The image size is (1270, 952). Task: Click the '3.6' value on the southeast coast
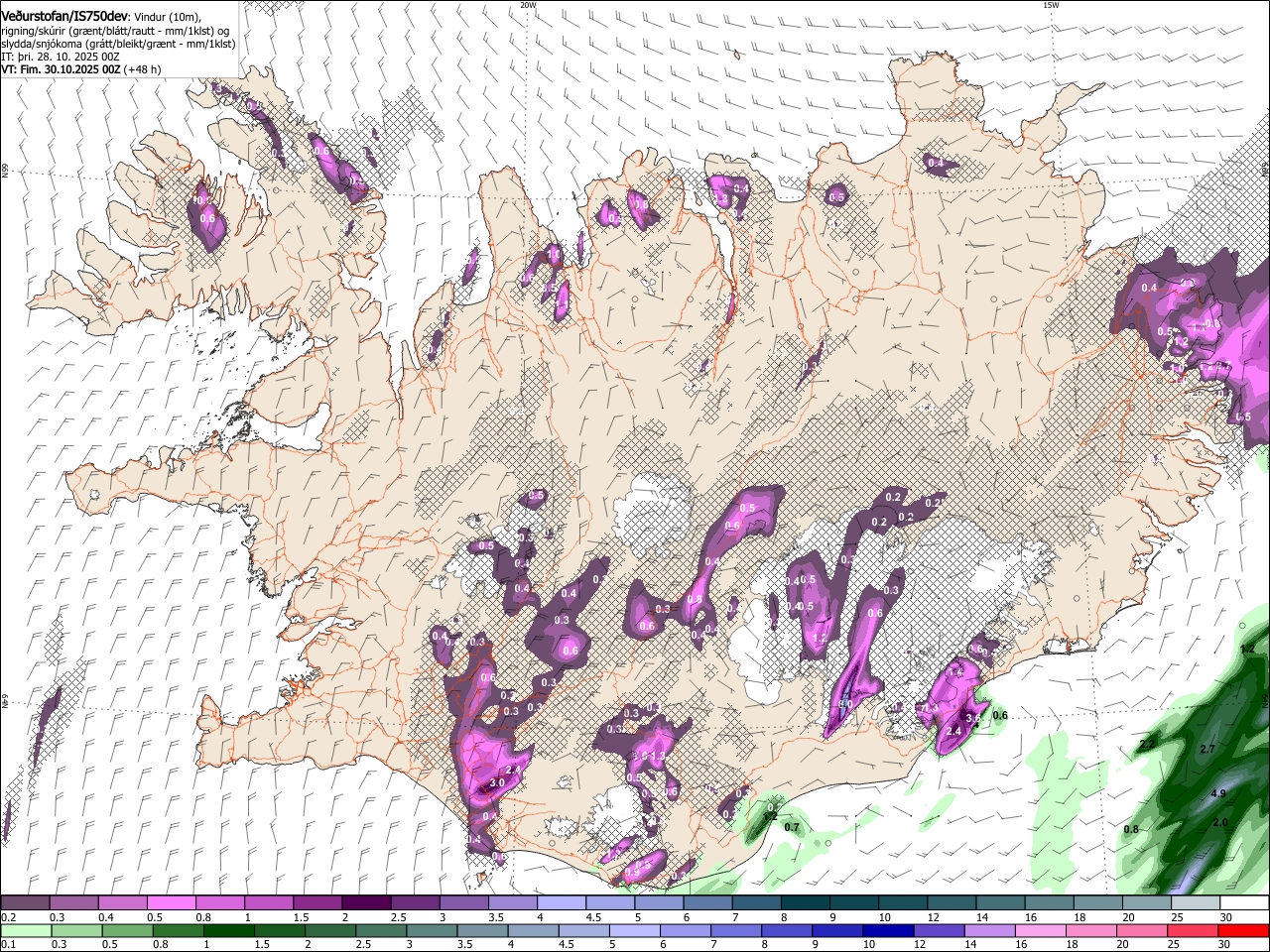tap(974, 717)
